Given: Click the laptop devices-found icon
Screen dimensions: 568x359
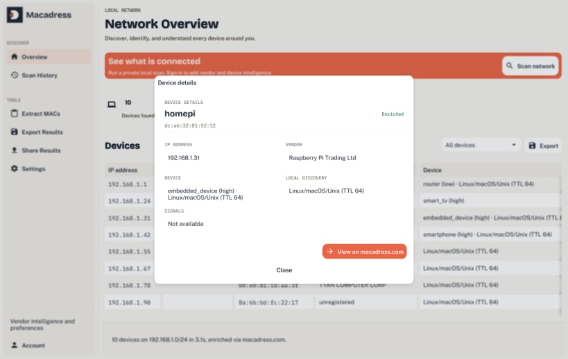Looking at the screenshot, I should click(x=112, y=105).
